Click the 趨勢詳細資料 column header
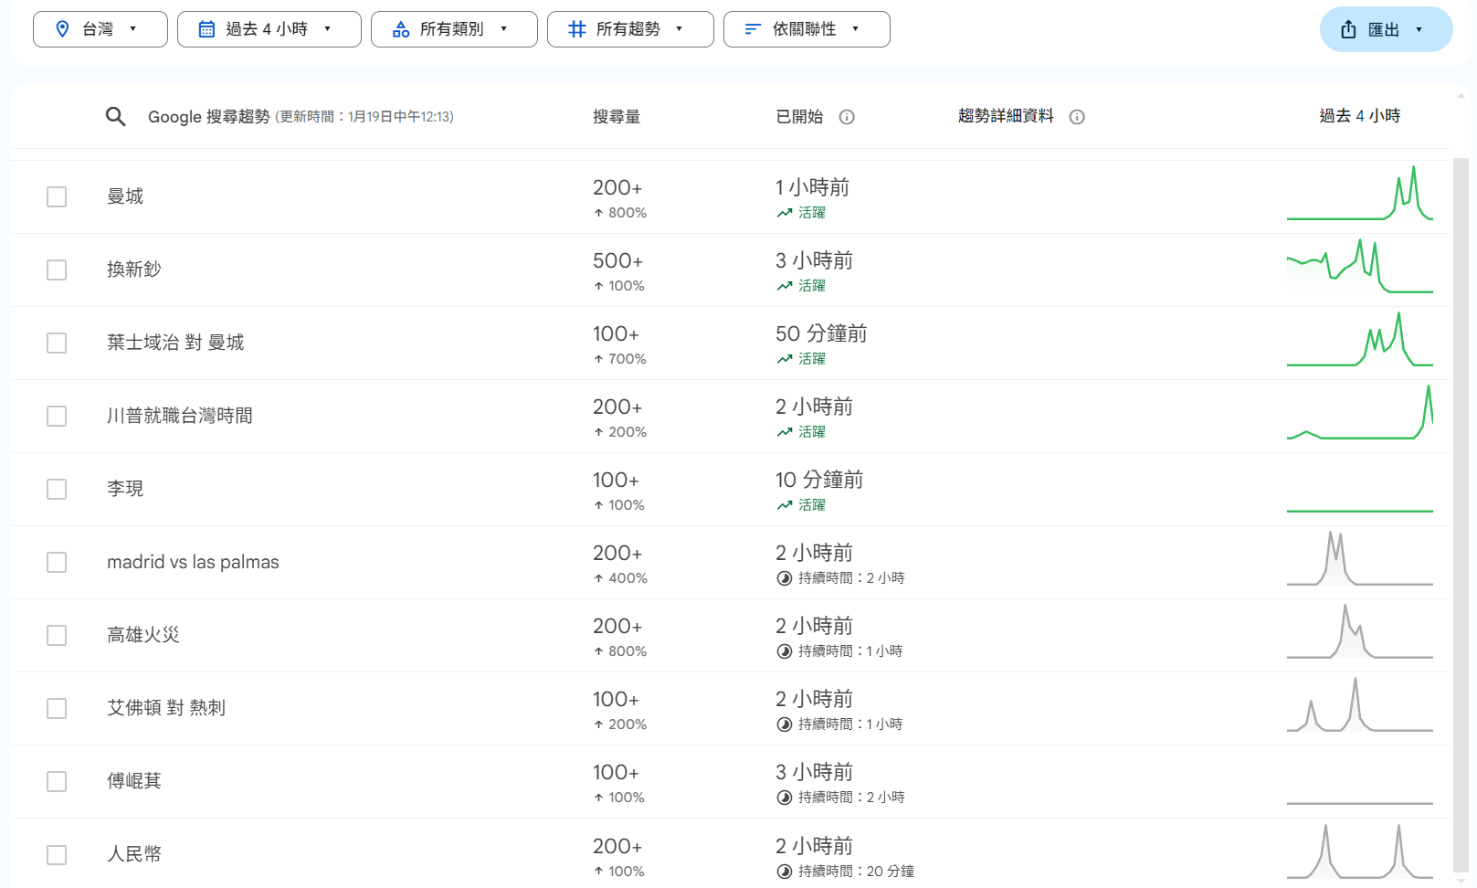 click(x=1006, y=116)
